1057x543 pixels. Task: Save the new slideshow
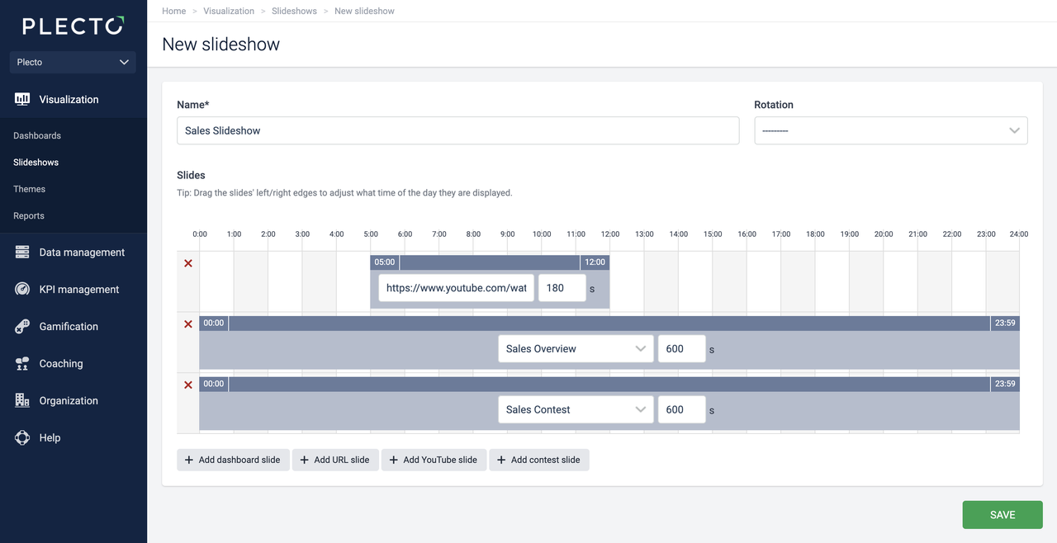1002,515
